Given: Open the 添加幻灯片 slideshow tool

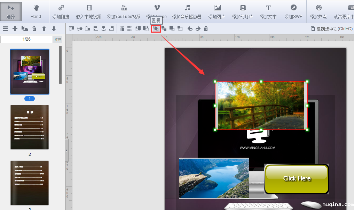Looking at the screenshot, I should (243, 11).
